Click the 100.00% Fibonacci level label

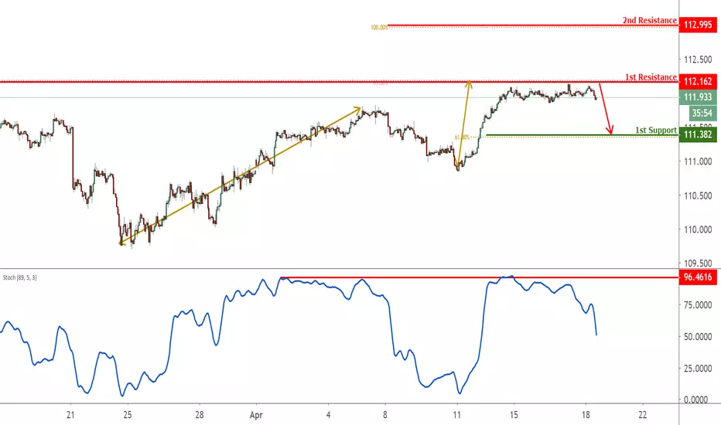379,28
